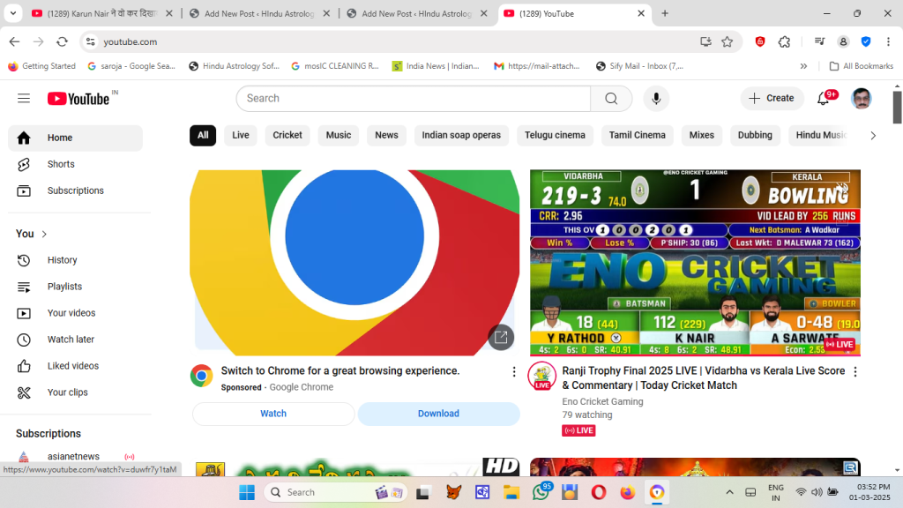The height and width of the screenshot is (508, 903).
Task: Open the Chrome ad external link icon
Action: (501, 337)
